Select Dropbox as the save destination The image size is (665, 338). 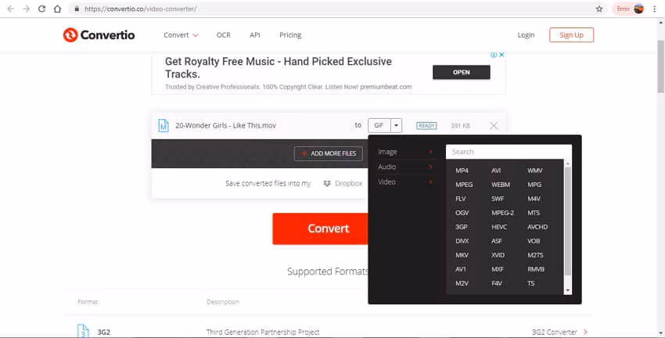point(343,183)
